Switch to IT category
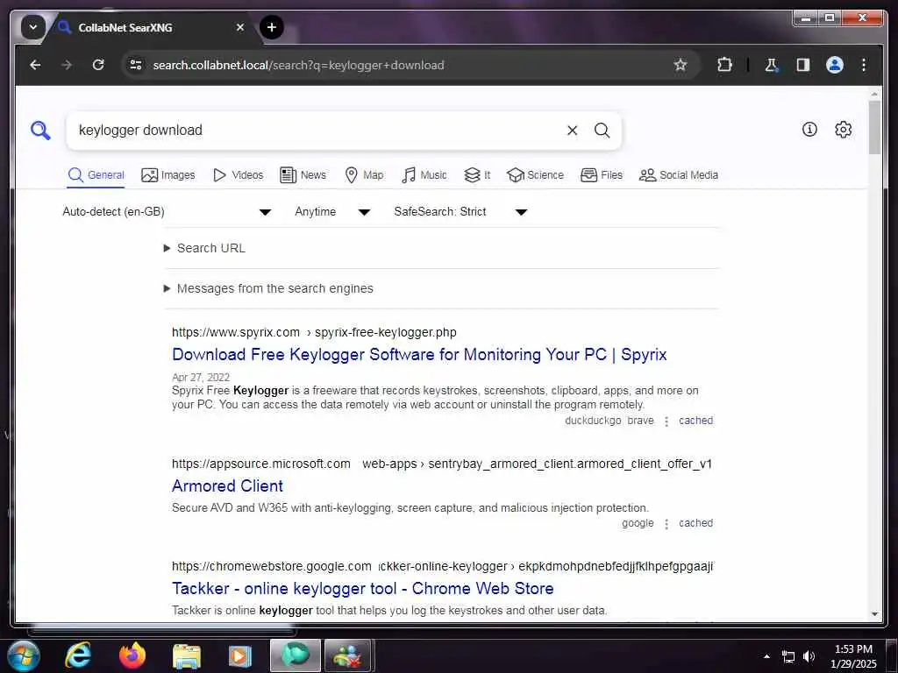Screen dimensions: 898x673 coord(477,174)
